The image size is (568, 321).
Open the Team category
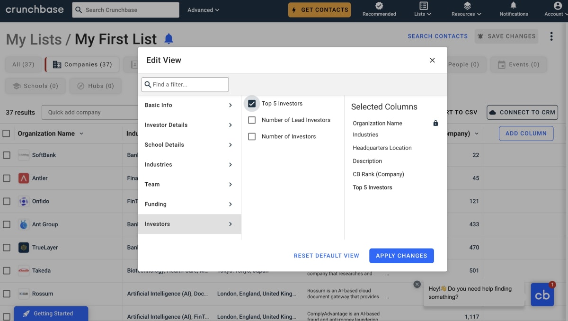pos(189,185)
